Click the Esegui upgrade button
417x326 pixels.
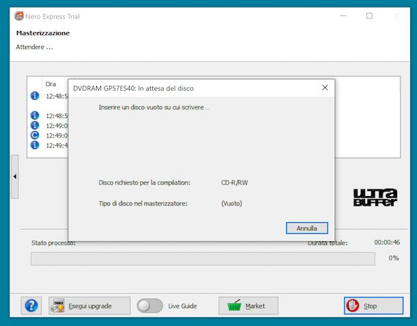(x=90, y=305)
